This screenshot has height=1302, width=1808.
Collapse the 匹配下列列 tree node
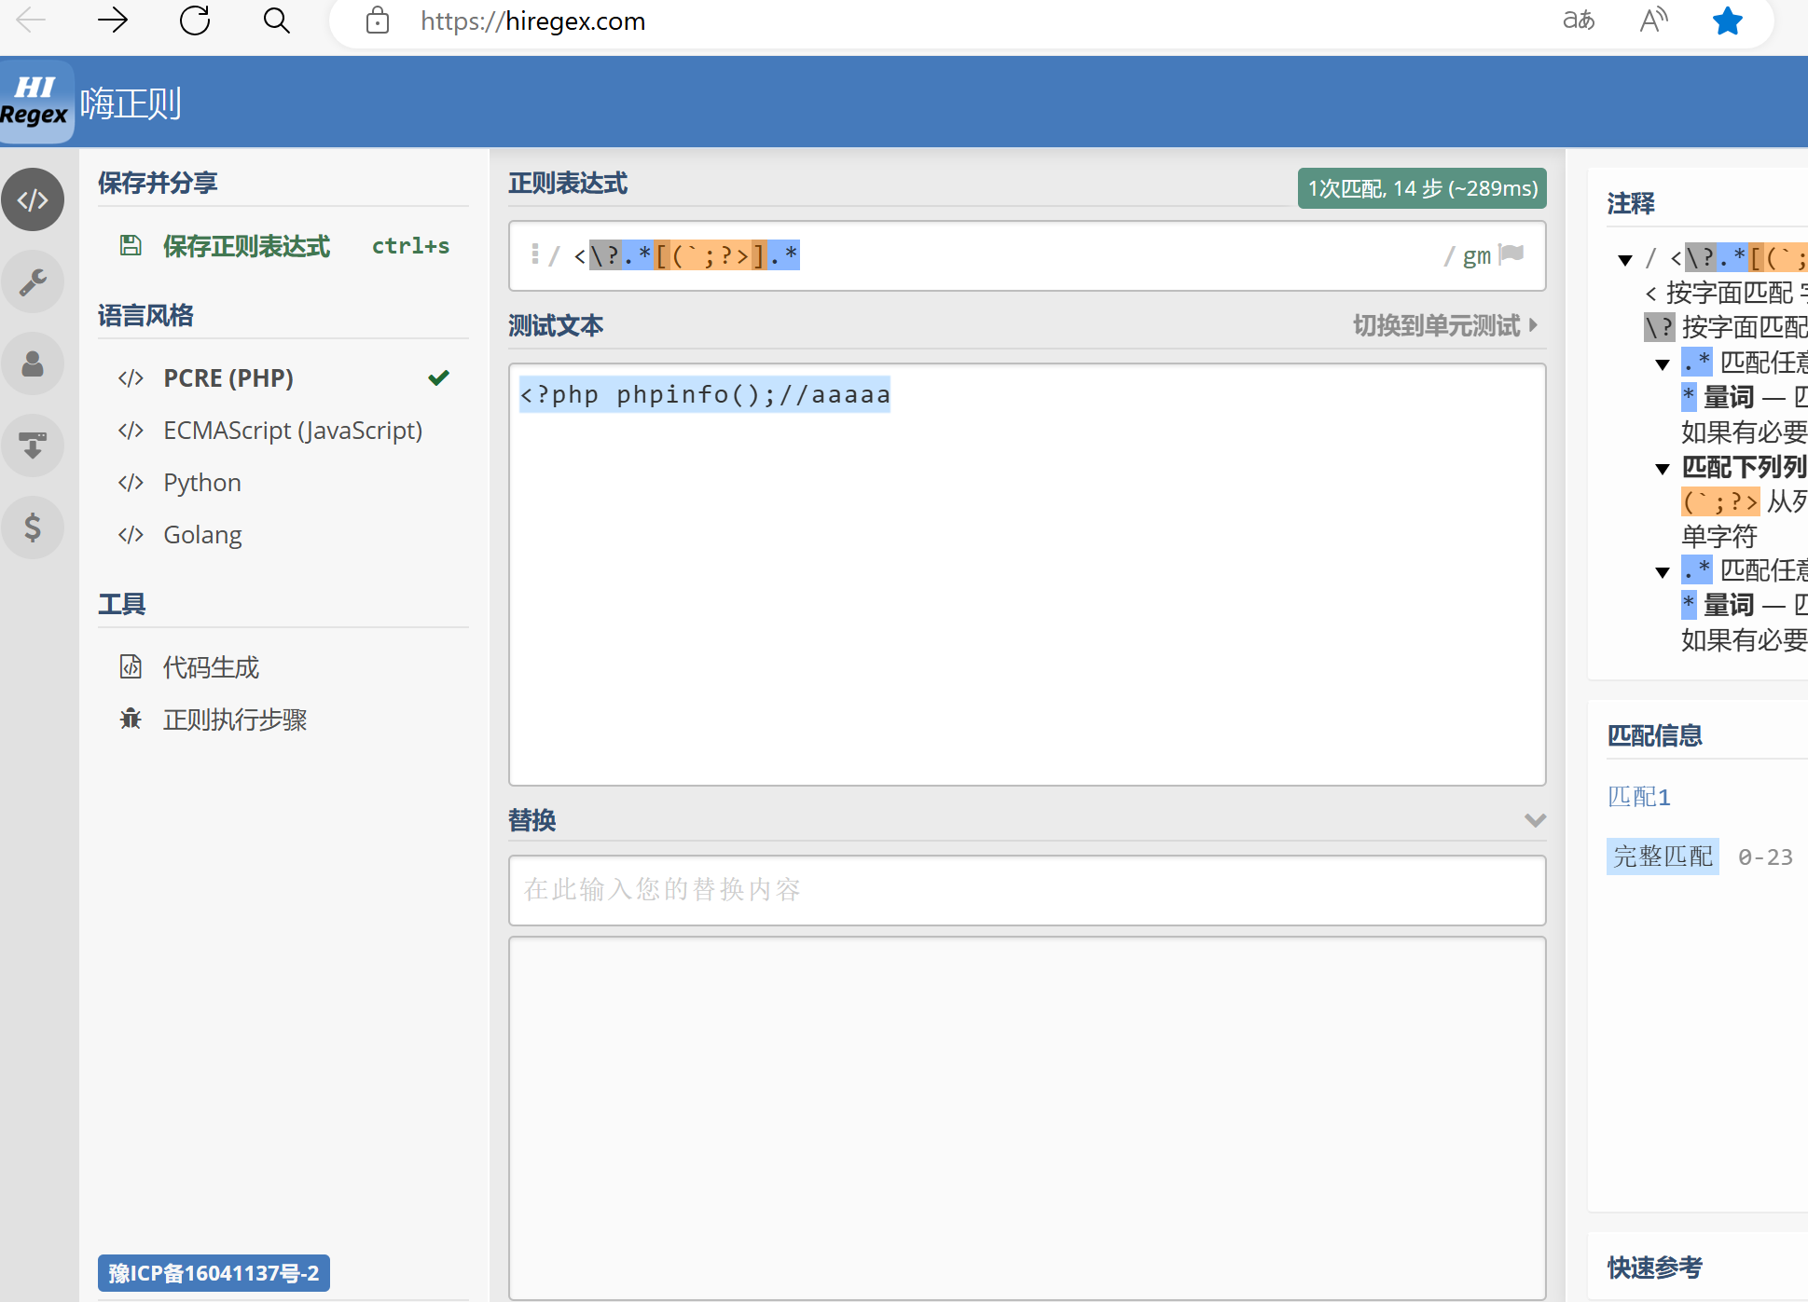[1663, 468]
